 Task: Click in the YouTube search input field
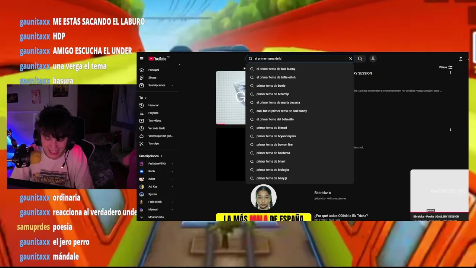point(299,59)
